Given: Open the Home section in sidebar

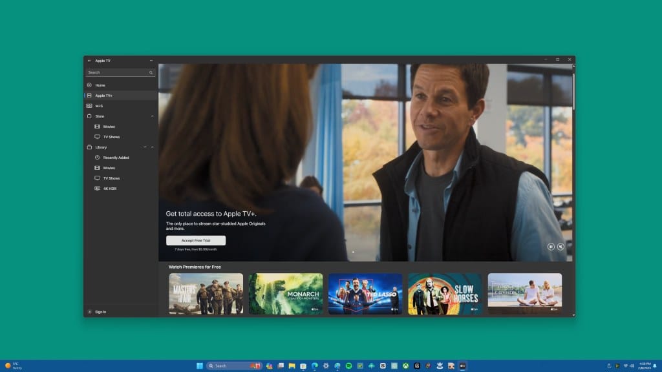Looking at the screenshot, I should coord(100,85).
